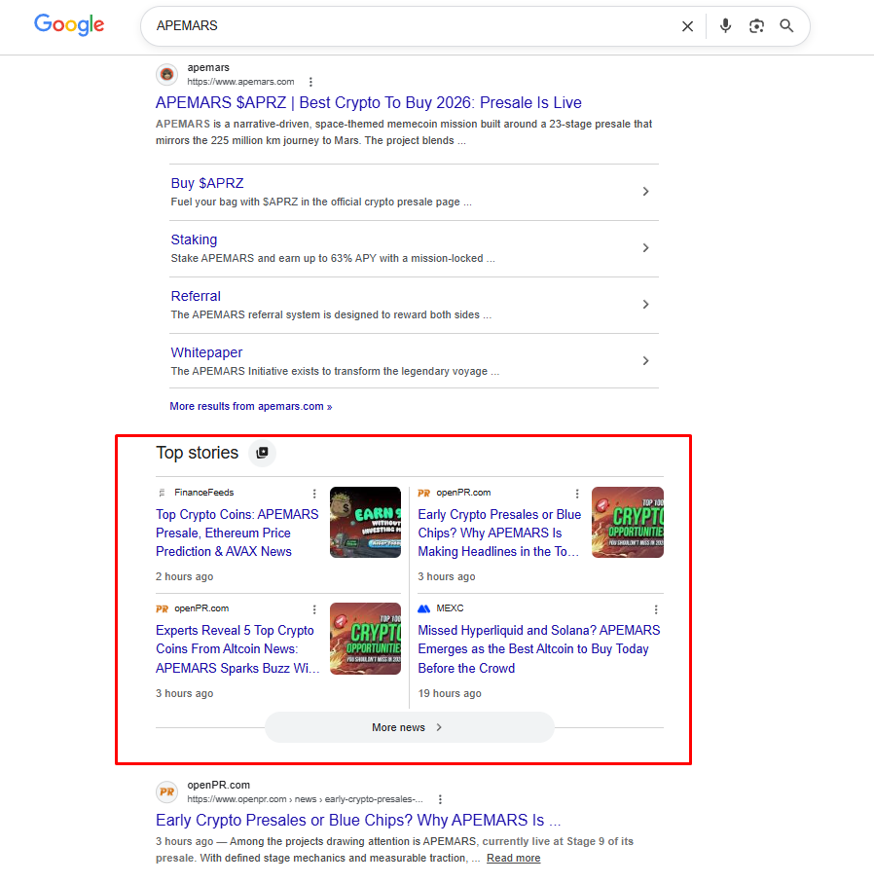Click More results from apemars.com
The height and width of the screenshot is (883, 874).
(x=250, y=406)
